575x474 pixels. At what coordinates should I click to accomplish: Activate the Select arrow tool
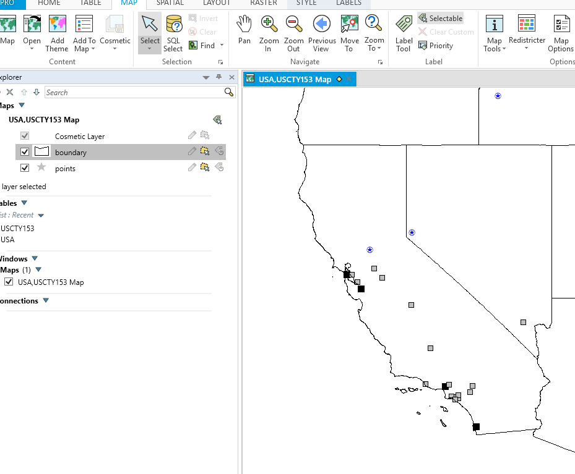coord(150,25)
